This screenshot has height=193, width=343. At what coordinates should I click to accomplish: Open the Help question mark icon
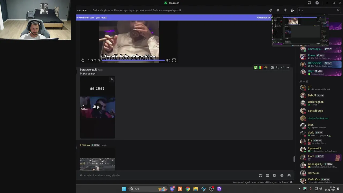317,3
